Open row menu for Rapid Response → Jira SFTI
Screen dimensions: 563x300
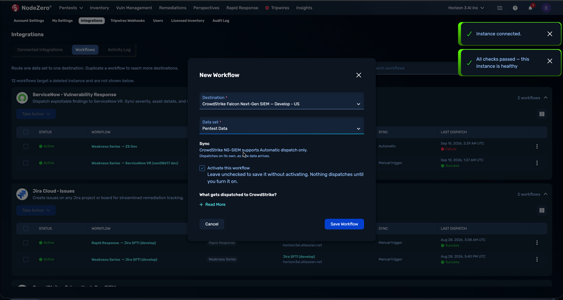coord(537,243)
